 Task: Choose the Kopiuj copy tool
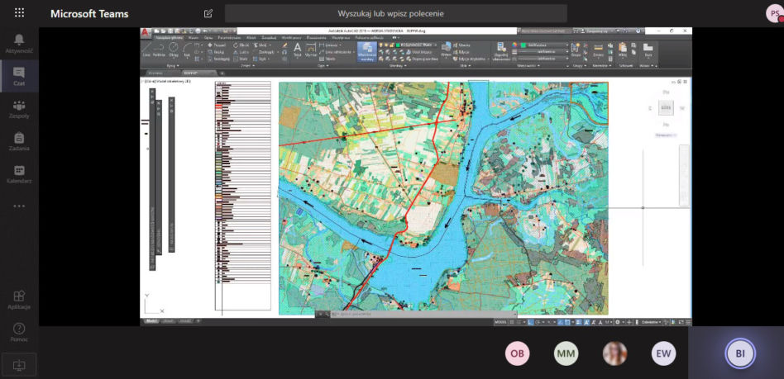point(218,52)
